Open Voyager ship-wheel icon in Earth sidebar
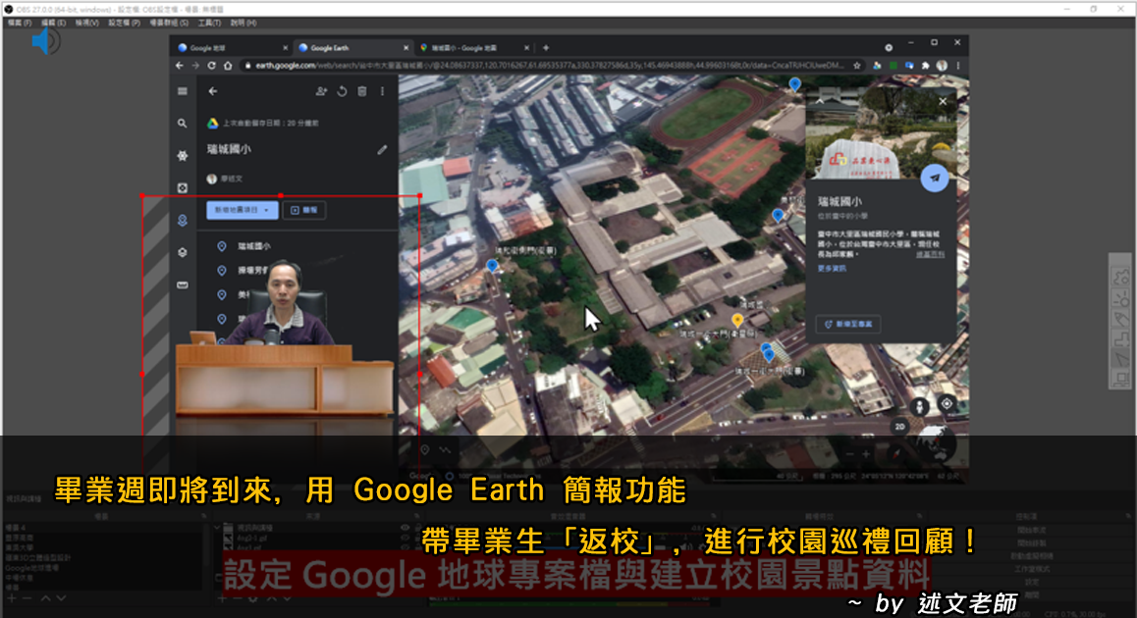 [182, 155]
